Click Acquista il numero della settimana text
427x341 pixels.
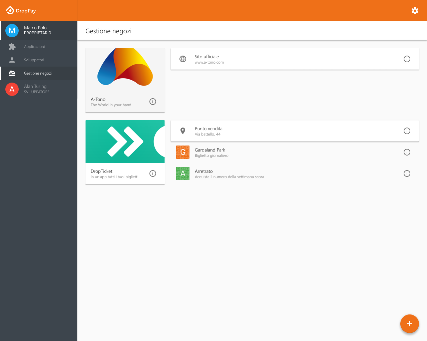pyautogui.click(x=229, y=177)
